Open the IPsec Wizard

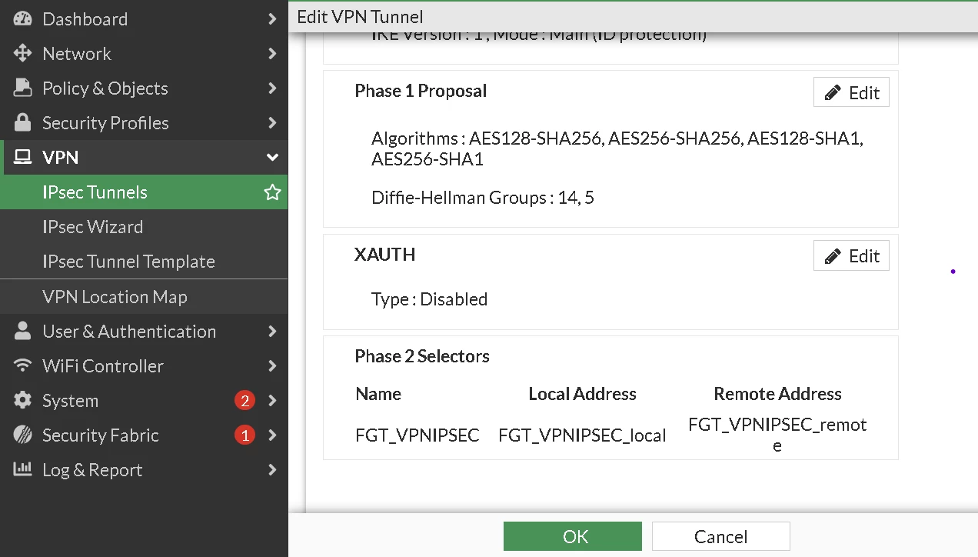(x=144, y=227)
